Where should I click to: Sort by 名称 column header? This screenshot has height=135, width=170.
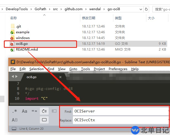pyautogui.click(x=13, y=18)
